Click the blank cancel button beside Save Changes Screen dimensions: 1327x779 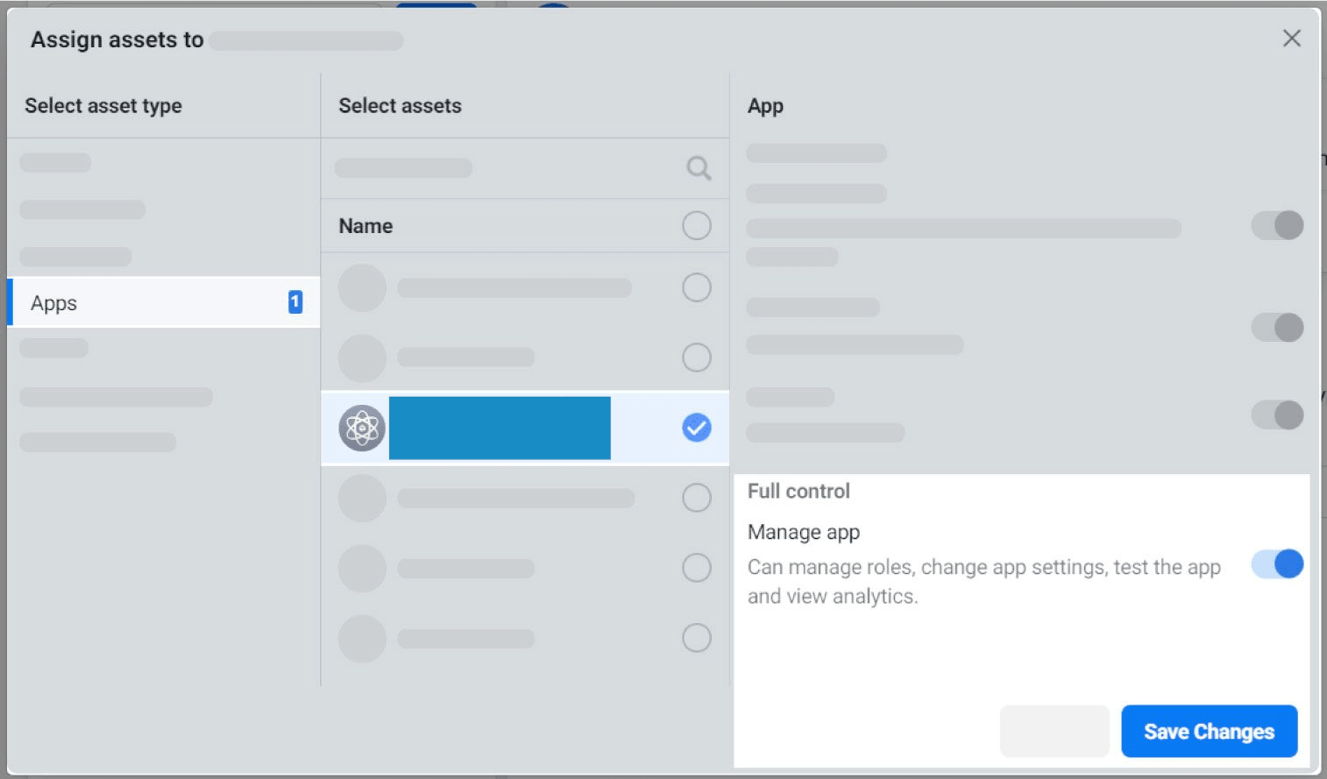[1054, 731]
